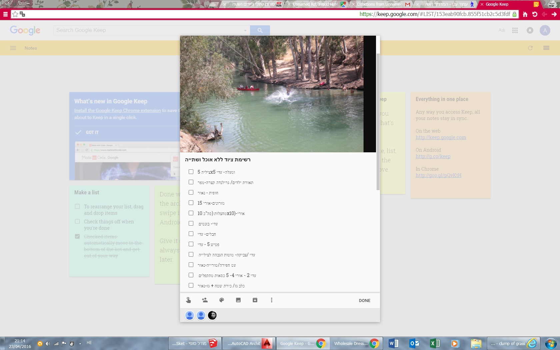Expand the search options dropdown arrow
The width and height of the screenshot is (560, 350).
click(x=245, y=30)
